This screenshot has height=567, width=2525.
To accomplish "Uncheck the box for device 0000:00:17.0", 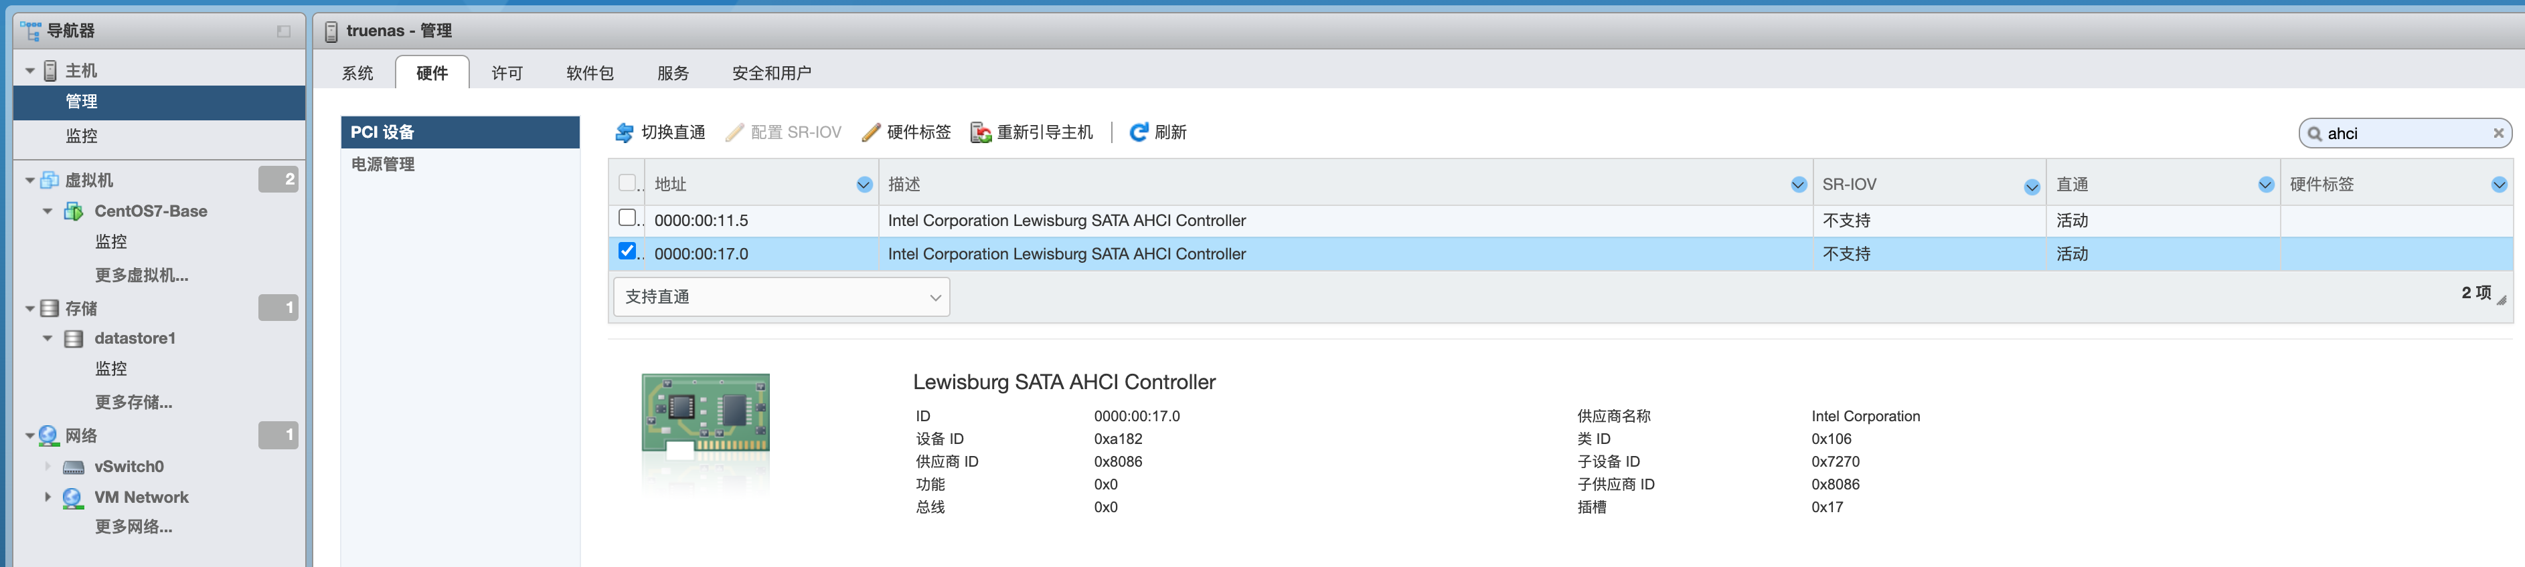I will pyautogui.click(x=627, y=251).
